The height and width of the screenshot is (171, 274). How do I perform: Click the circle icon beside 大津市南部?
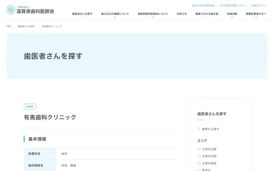[x=199, y=163]
